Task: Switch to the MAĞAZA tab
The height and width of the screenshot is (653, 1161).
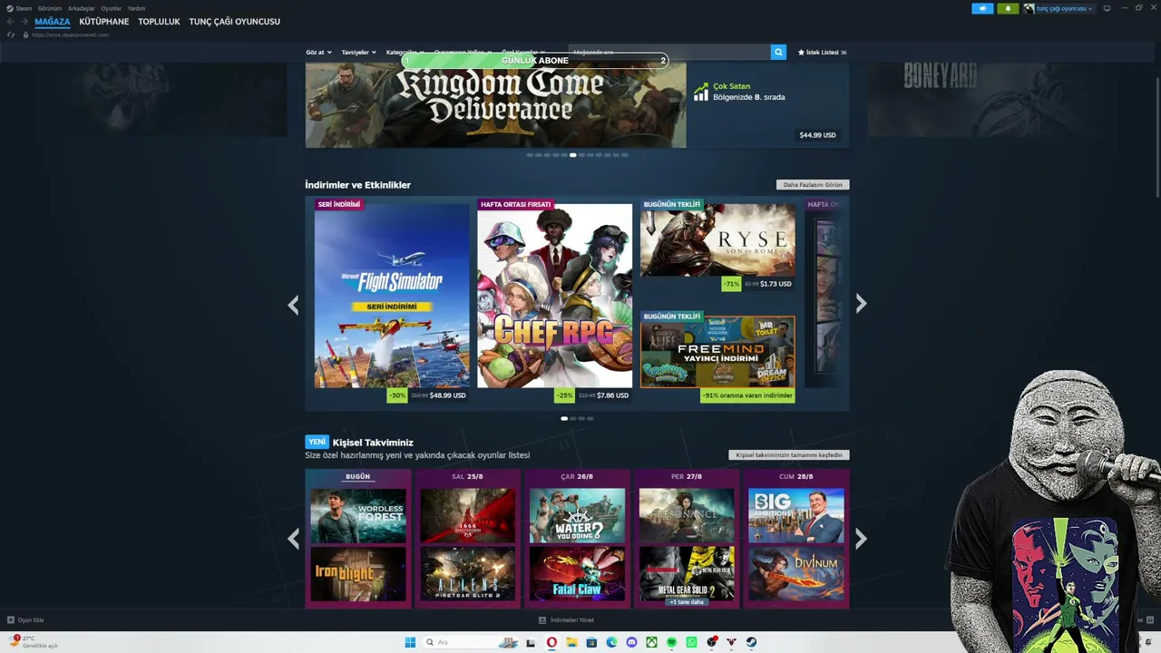Action: [x=53, y=22]
